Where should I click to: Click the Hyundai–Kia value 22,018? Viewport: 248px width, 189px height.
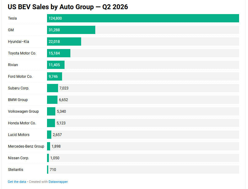(x=54, y=42)
